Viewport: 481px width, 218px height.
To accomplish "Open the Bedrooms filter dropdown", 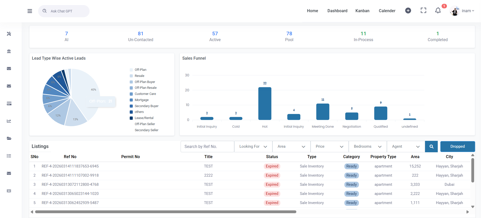I will pos(368,146).
